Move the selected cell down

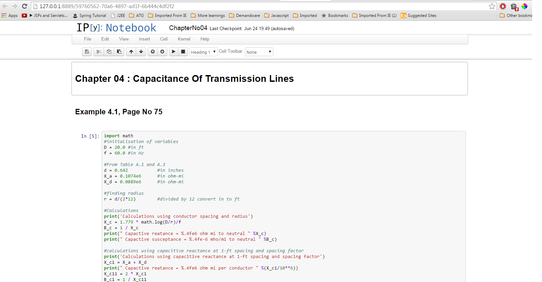pyautogui.click(x=141, y=52)
